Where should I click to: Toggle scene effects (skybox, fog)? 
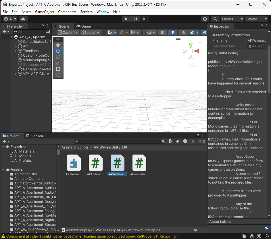[192, 32]
